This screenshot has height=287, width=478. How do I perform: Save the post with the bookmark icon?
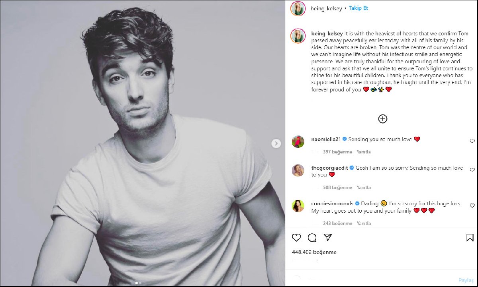pyautogui.click(x=470, y=238)
